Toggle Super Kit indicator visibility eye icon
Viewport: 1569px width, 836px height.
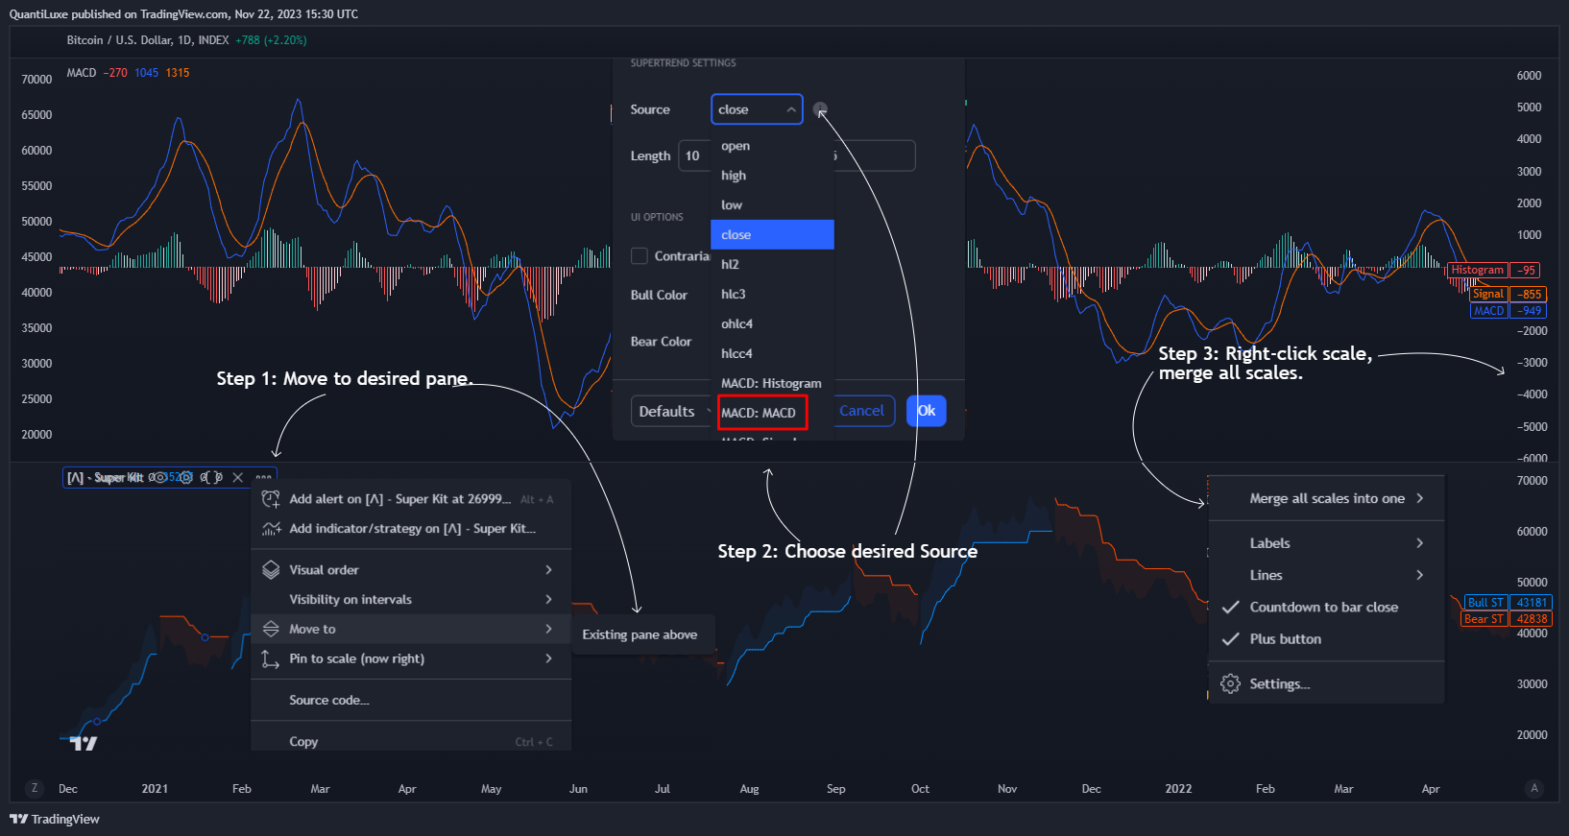tap(160, 477)
